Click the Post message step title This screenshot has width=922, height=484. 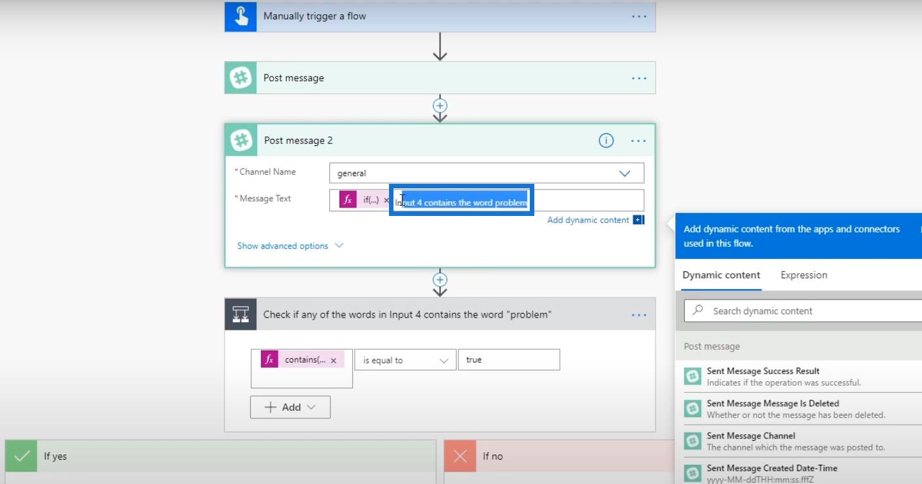294,78
